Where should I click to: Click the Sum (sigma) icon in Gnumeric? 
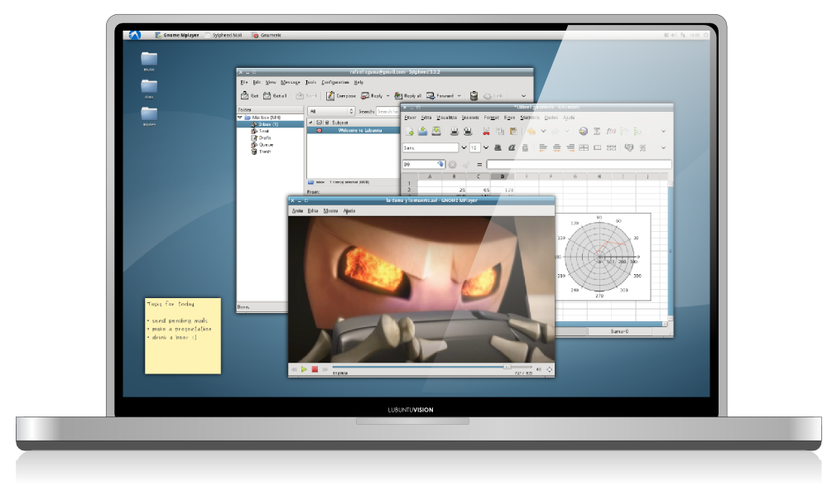pos(597,131)
